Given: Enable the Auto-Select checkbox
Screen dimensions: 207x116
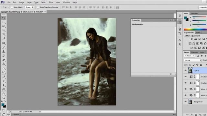Looking at the screenshot, I should (12, 7).
